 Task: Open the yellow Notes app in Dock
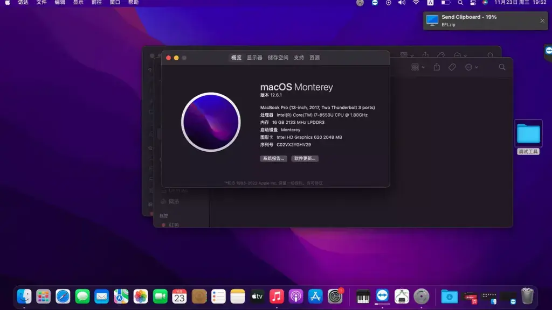tap(238, 297)
